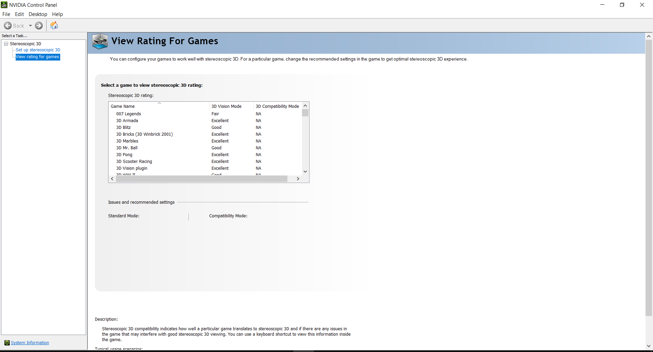Select 3D Bricks (3D Winbrick 2001) row

coord(205,134)
